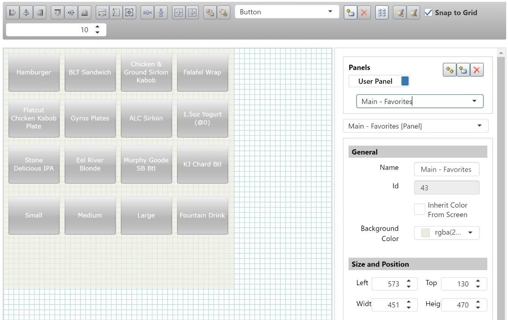Open the Background Color rgba dropdown
Screen dimensions: 508x320
tap(446, 232)
